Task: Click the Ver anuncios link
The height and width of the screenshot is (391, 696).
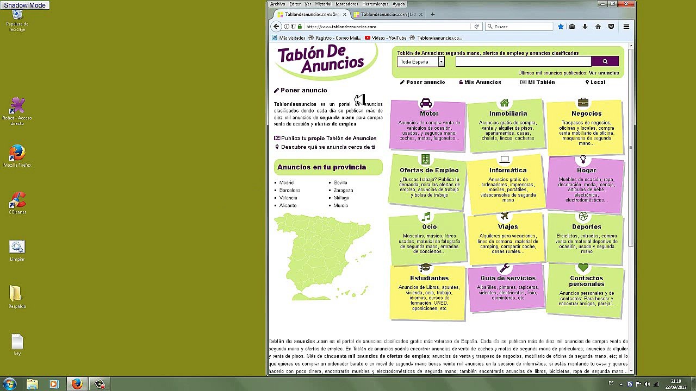Action: pyautogui.click(x=604, y=73)
